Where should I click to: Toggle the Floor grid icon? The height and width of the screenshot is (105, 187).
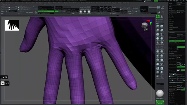[x=163, y=8]
